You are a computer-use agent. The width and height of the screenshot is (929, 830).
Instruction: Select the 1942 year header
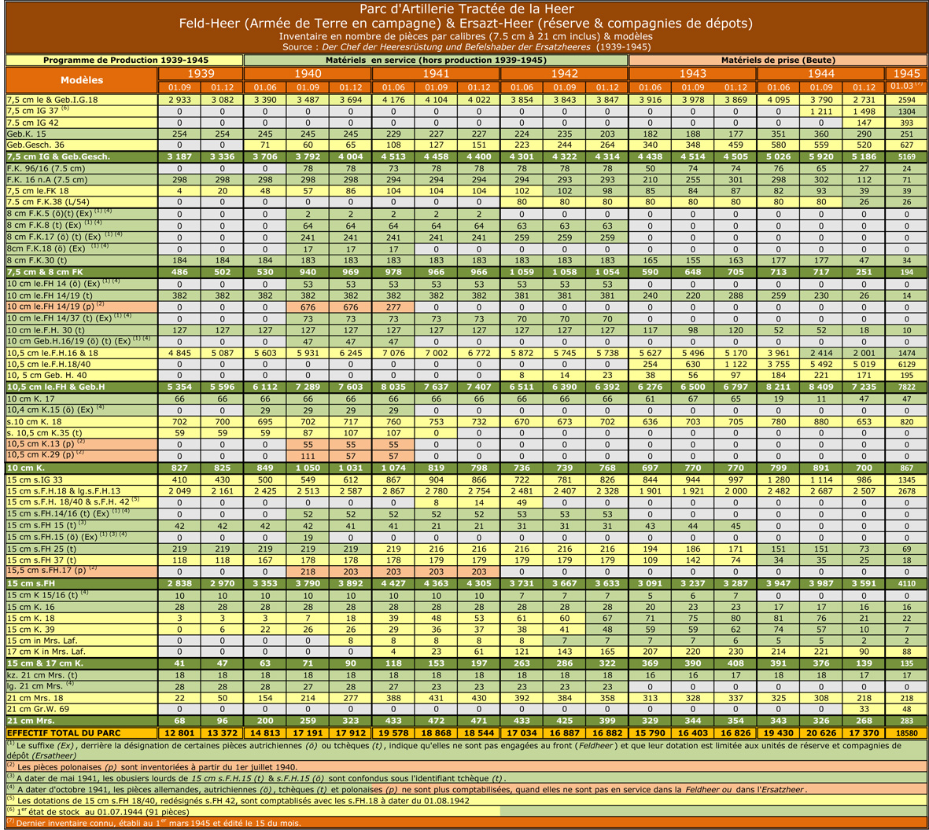tap(564, 73)
